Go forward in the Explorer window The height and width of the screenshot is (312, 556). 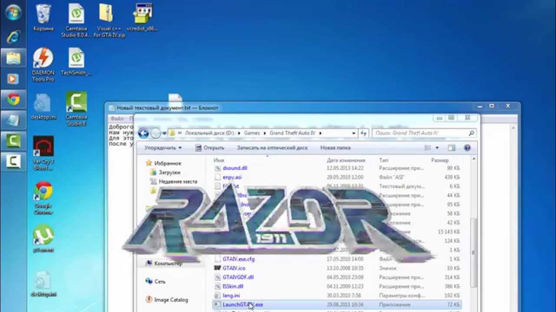pyautogui.click(x=156, y=133)
